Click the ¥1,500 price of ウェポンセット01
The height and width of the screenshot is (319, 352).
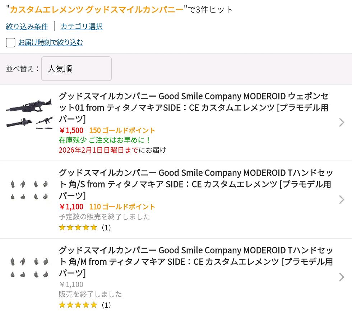71,130
